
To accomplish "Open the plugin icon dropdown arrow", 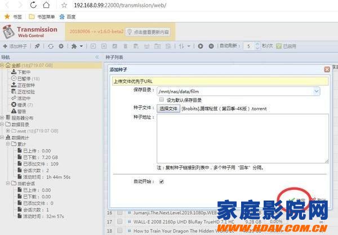I will pyautogui.click(x=81, y=46).
